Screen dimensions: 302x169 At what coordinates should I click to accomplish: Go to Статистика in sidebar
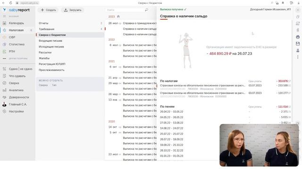tap(17, 45)
